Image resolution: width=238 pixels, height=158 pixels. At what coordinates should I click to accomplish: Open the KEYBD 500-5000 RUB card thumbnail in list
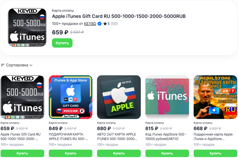click(22, 97)
